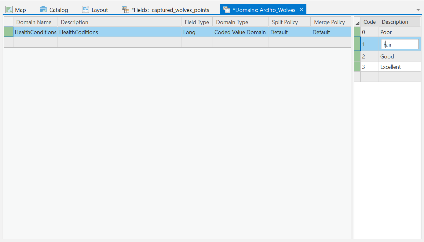Select the row marker for code 3
The height and width of the screenshot is (242, 424).
357,67
